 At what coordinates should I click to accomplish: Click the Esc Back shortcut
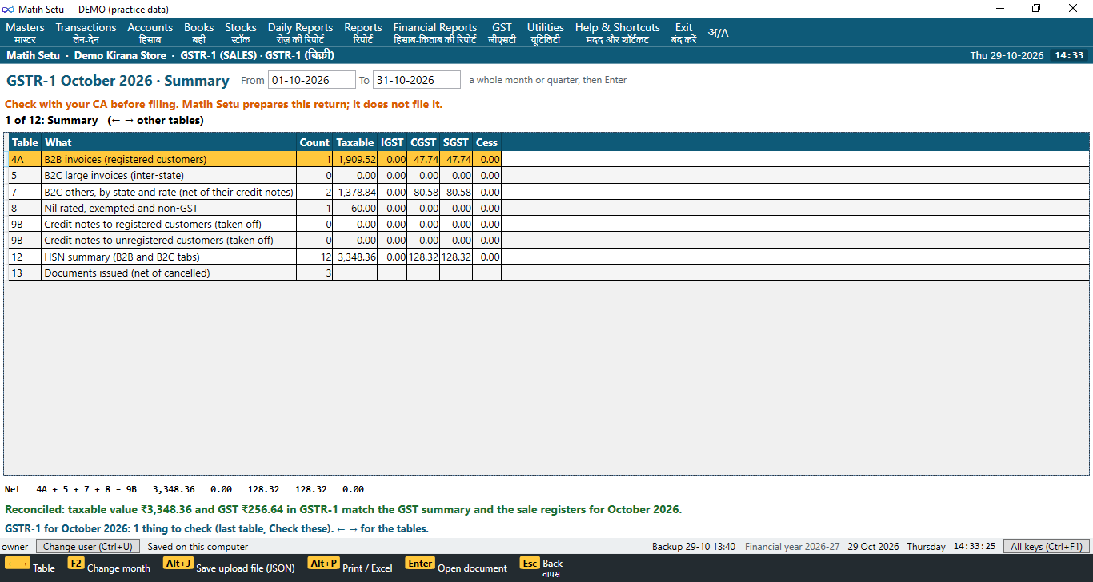541,567
